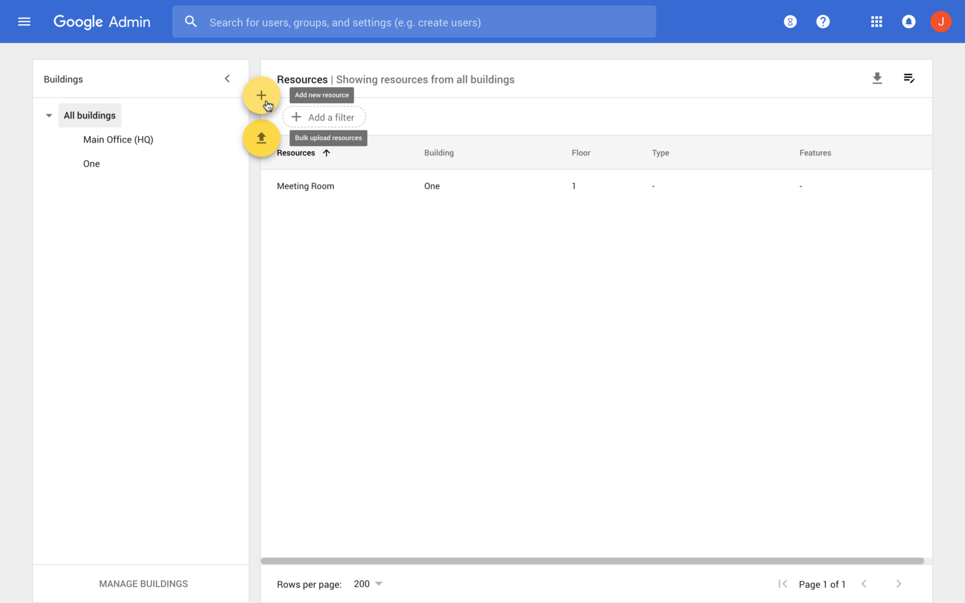The width and height of the screenshot is (965, 603).
Task: Open the notifications bell
Action: pos(908,22)
